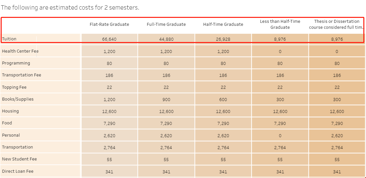Click the Thesis or Dissertation column header

tap(337, 24)
